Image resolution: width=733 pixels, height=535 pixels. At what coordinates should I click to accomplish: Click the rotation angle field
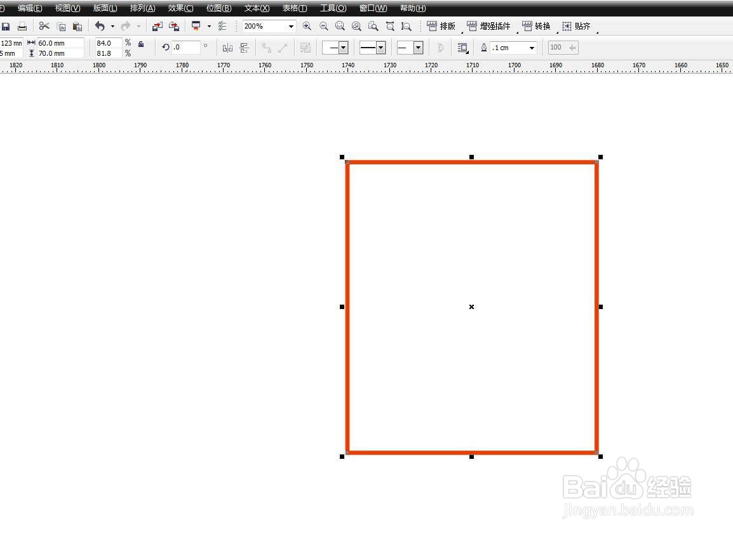(186, 47)
